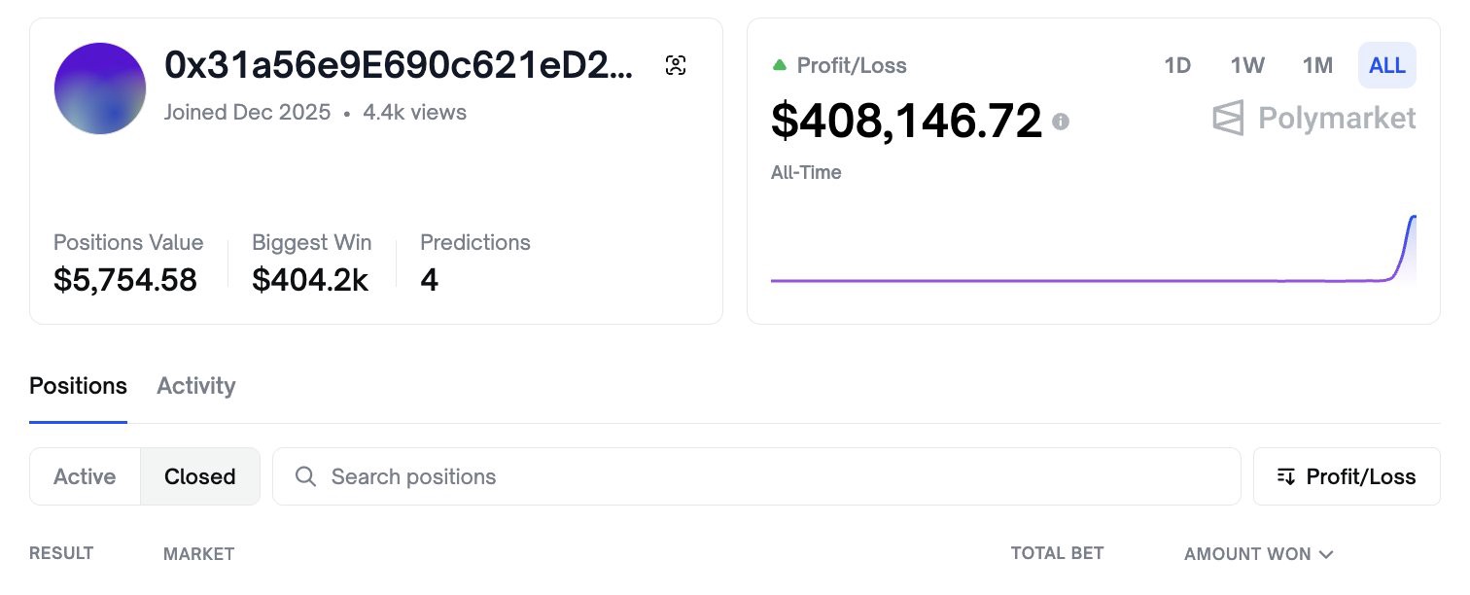The image size is (1470, 595).
Task: Select the 1M time range
Action: 1317,65
